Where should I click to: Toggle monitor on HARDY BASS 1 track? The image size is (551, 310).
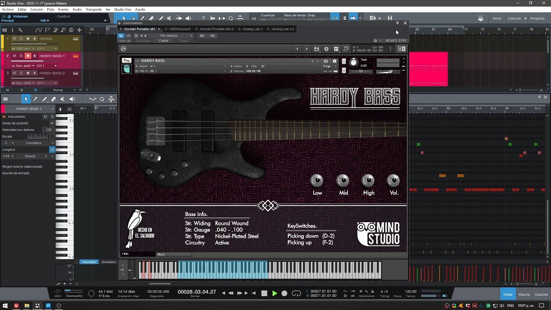(35, 56)
